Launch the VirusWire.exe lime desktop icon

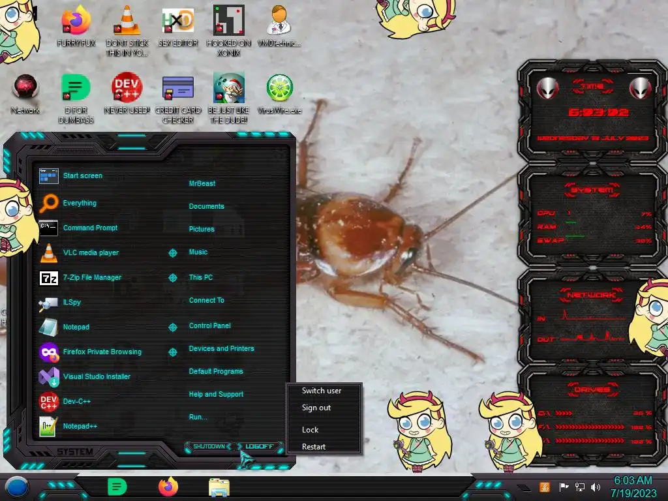[279, 94]
